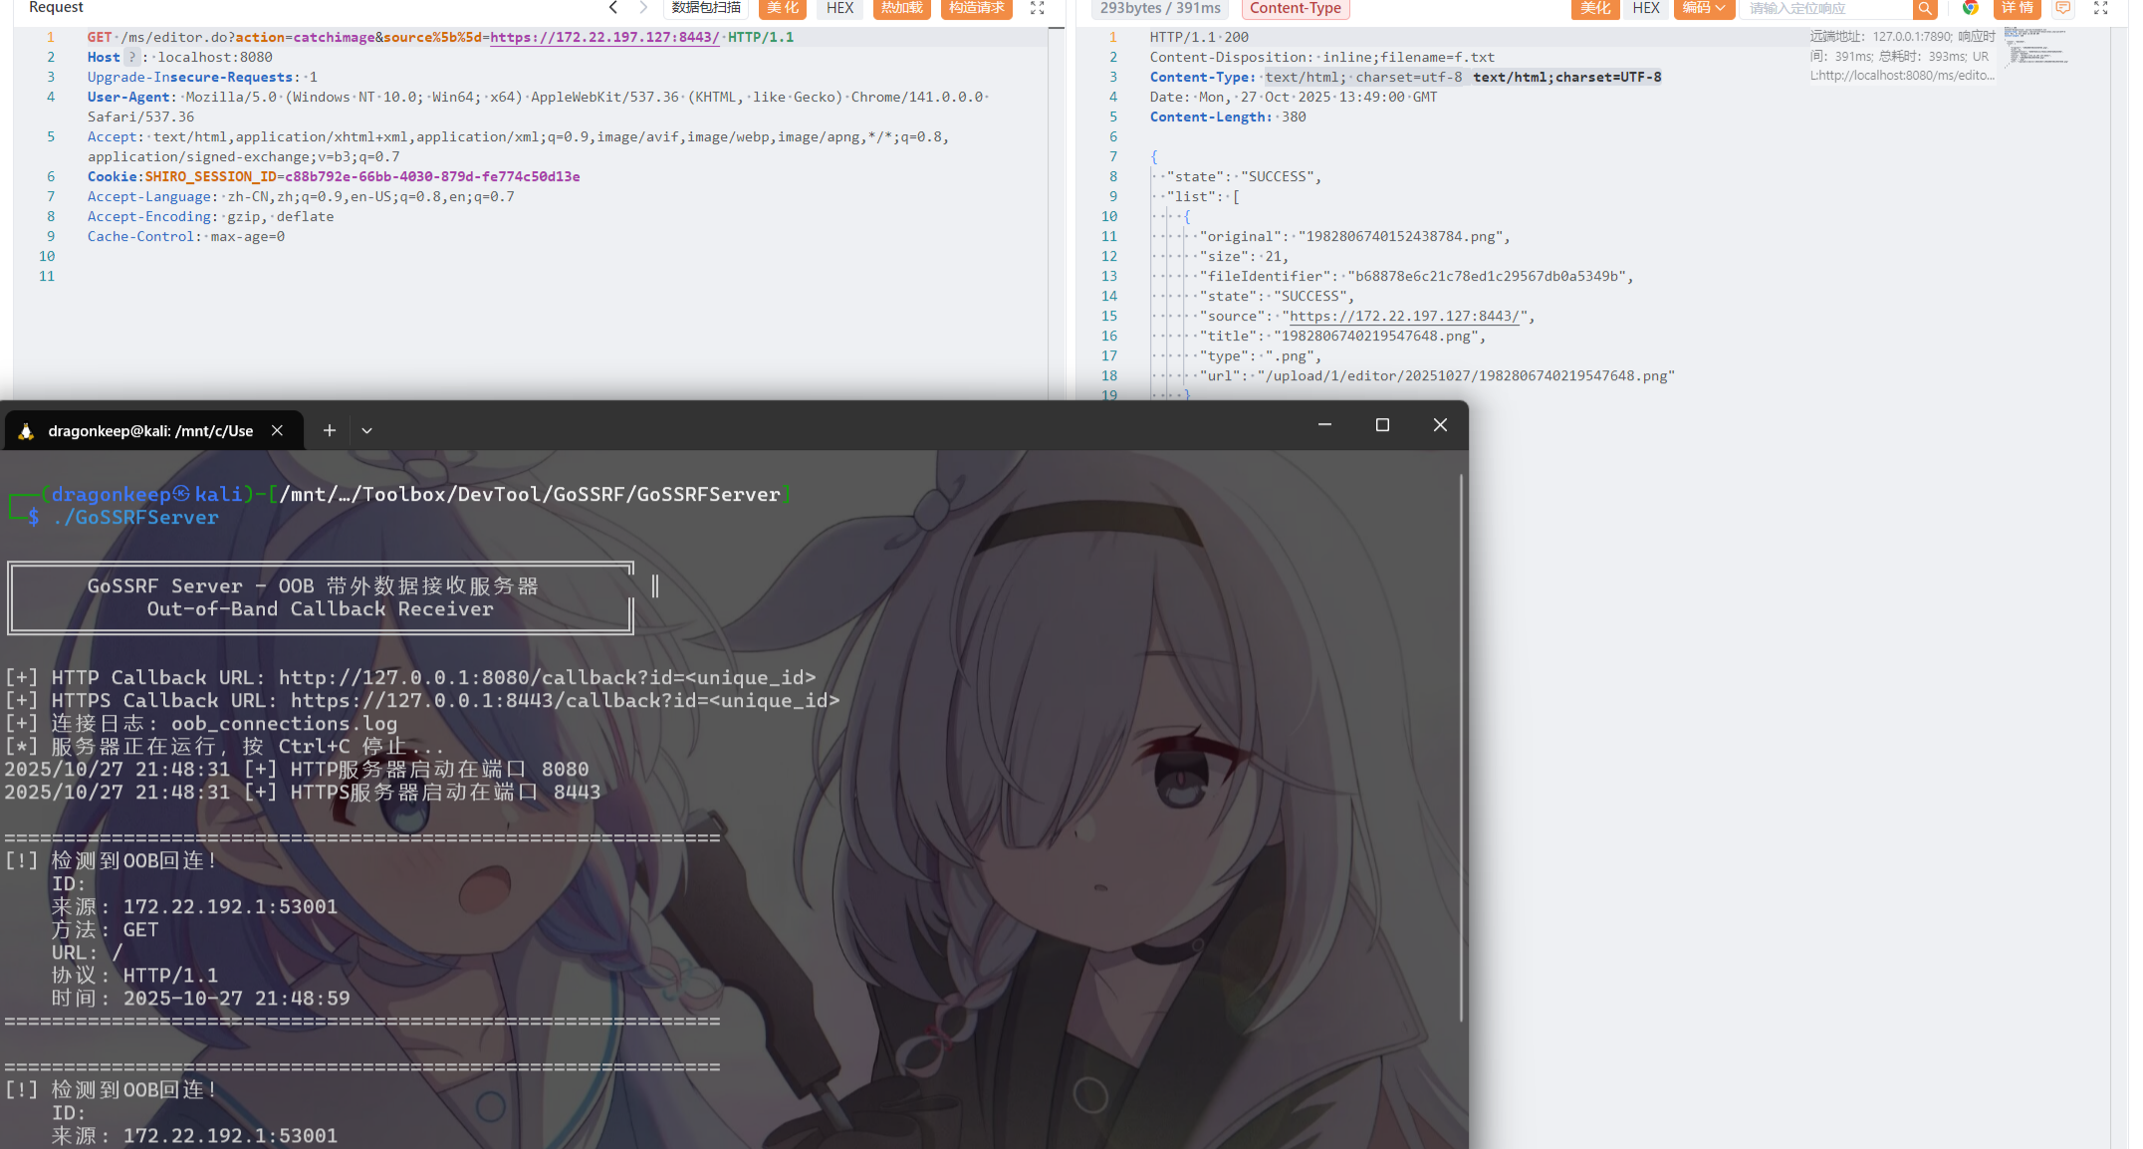The height and width of the screenshot is (1149, 2143).
Task: Click the comment bubble icon in response toolbar
Action: click(2063, 8)
